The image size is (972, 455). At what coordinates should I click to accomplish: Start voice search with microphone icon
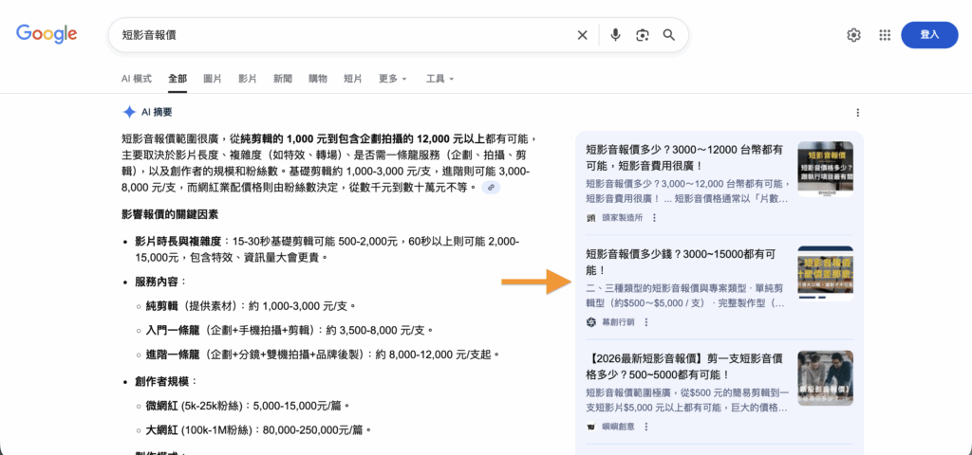pos(615,35)
